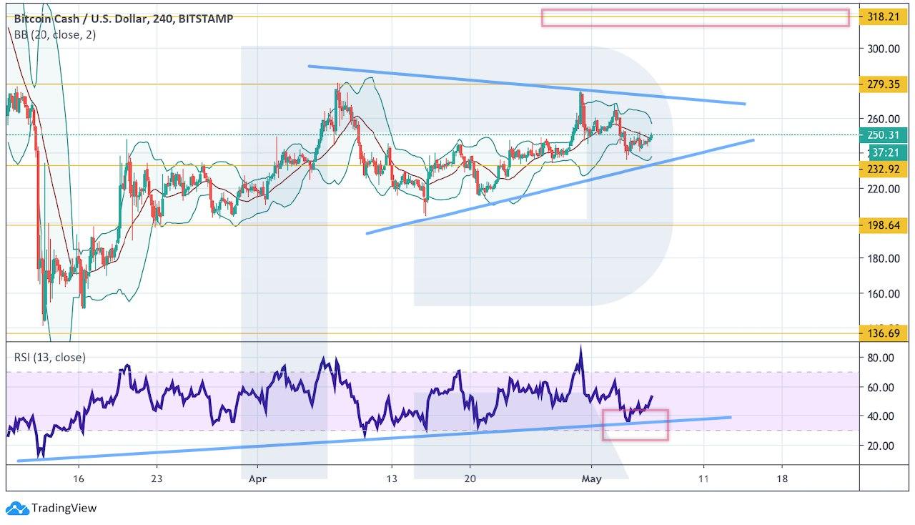Image resolution: width=915 pixels, height=525 pixels.
Task: Click the 136.69 price level label
Action: (884, 333)
